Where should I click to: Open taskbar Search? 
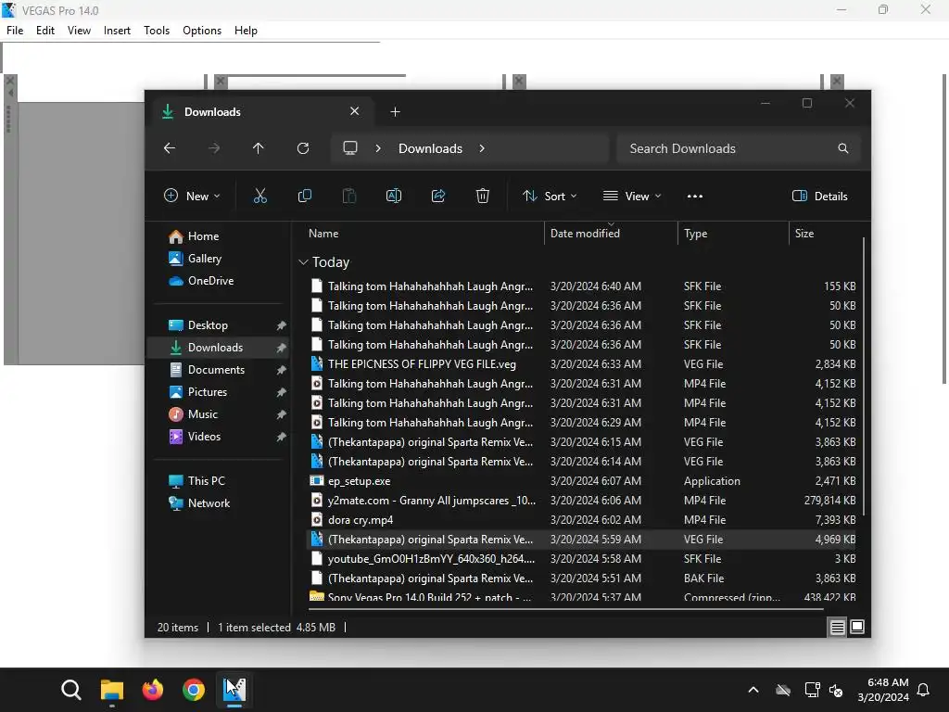coord(70,690)
